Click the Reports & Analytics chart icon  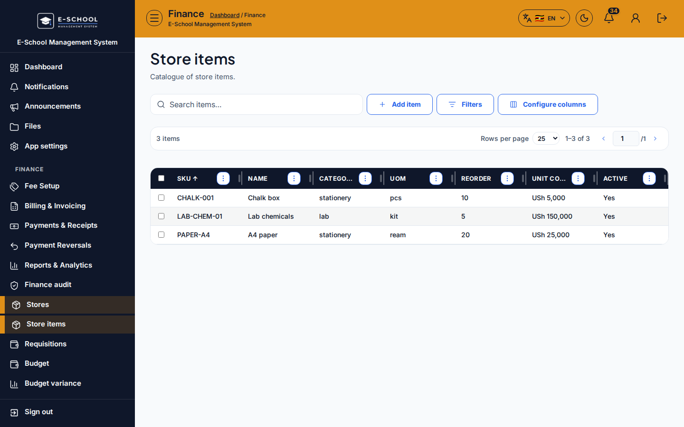[14, 265]
